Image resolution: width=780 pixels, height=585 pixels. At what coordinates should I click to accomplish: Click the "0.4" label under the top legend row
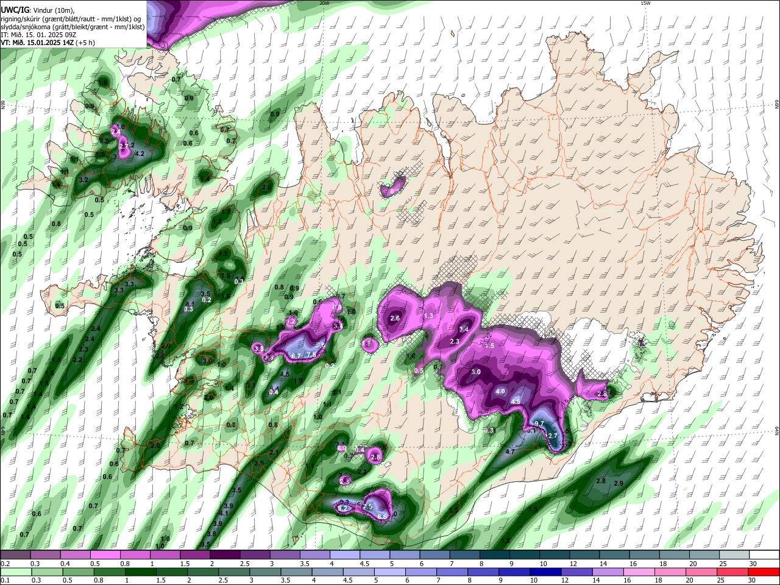[65, 564]
